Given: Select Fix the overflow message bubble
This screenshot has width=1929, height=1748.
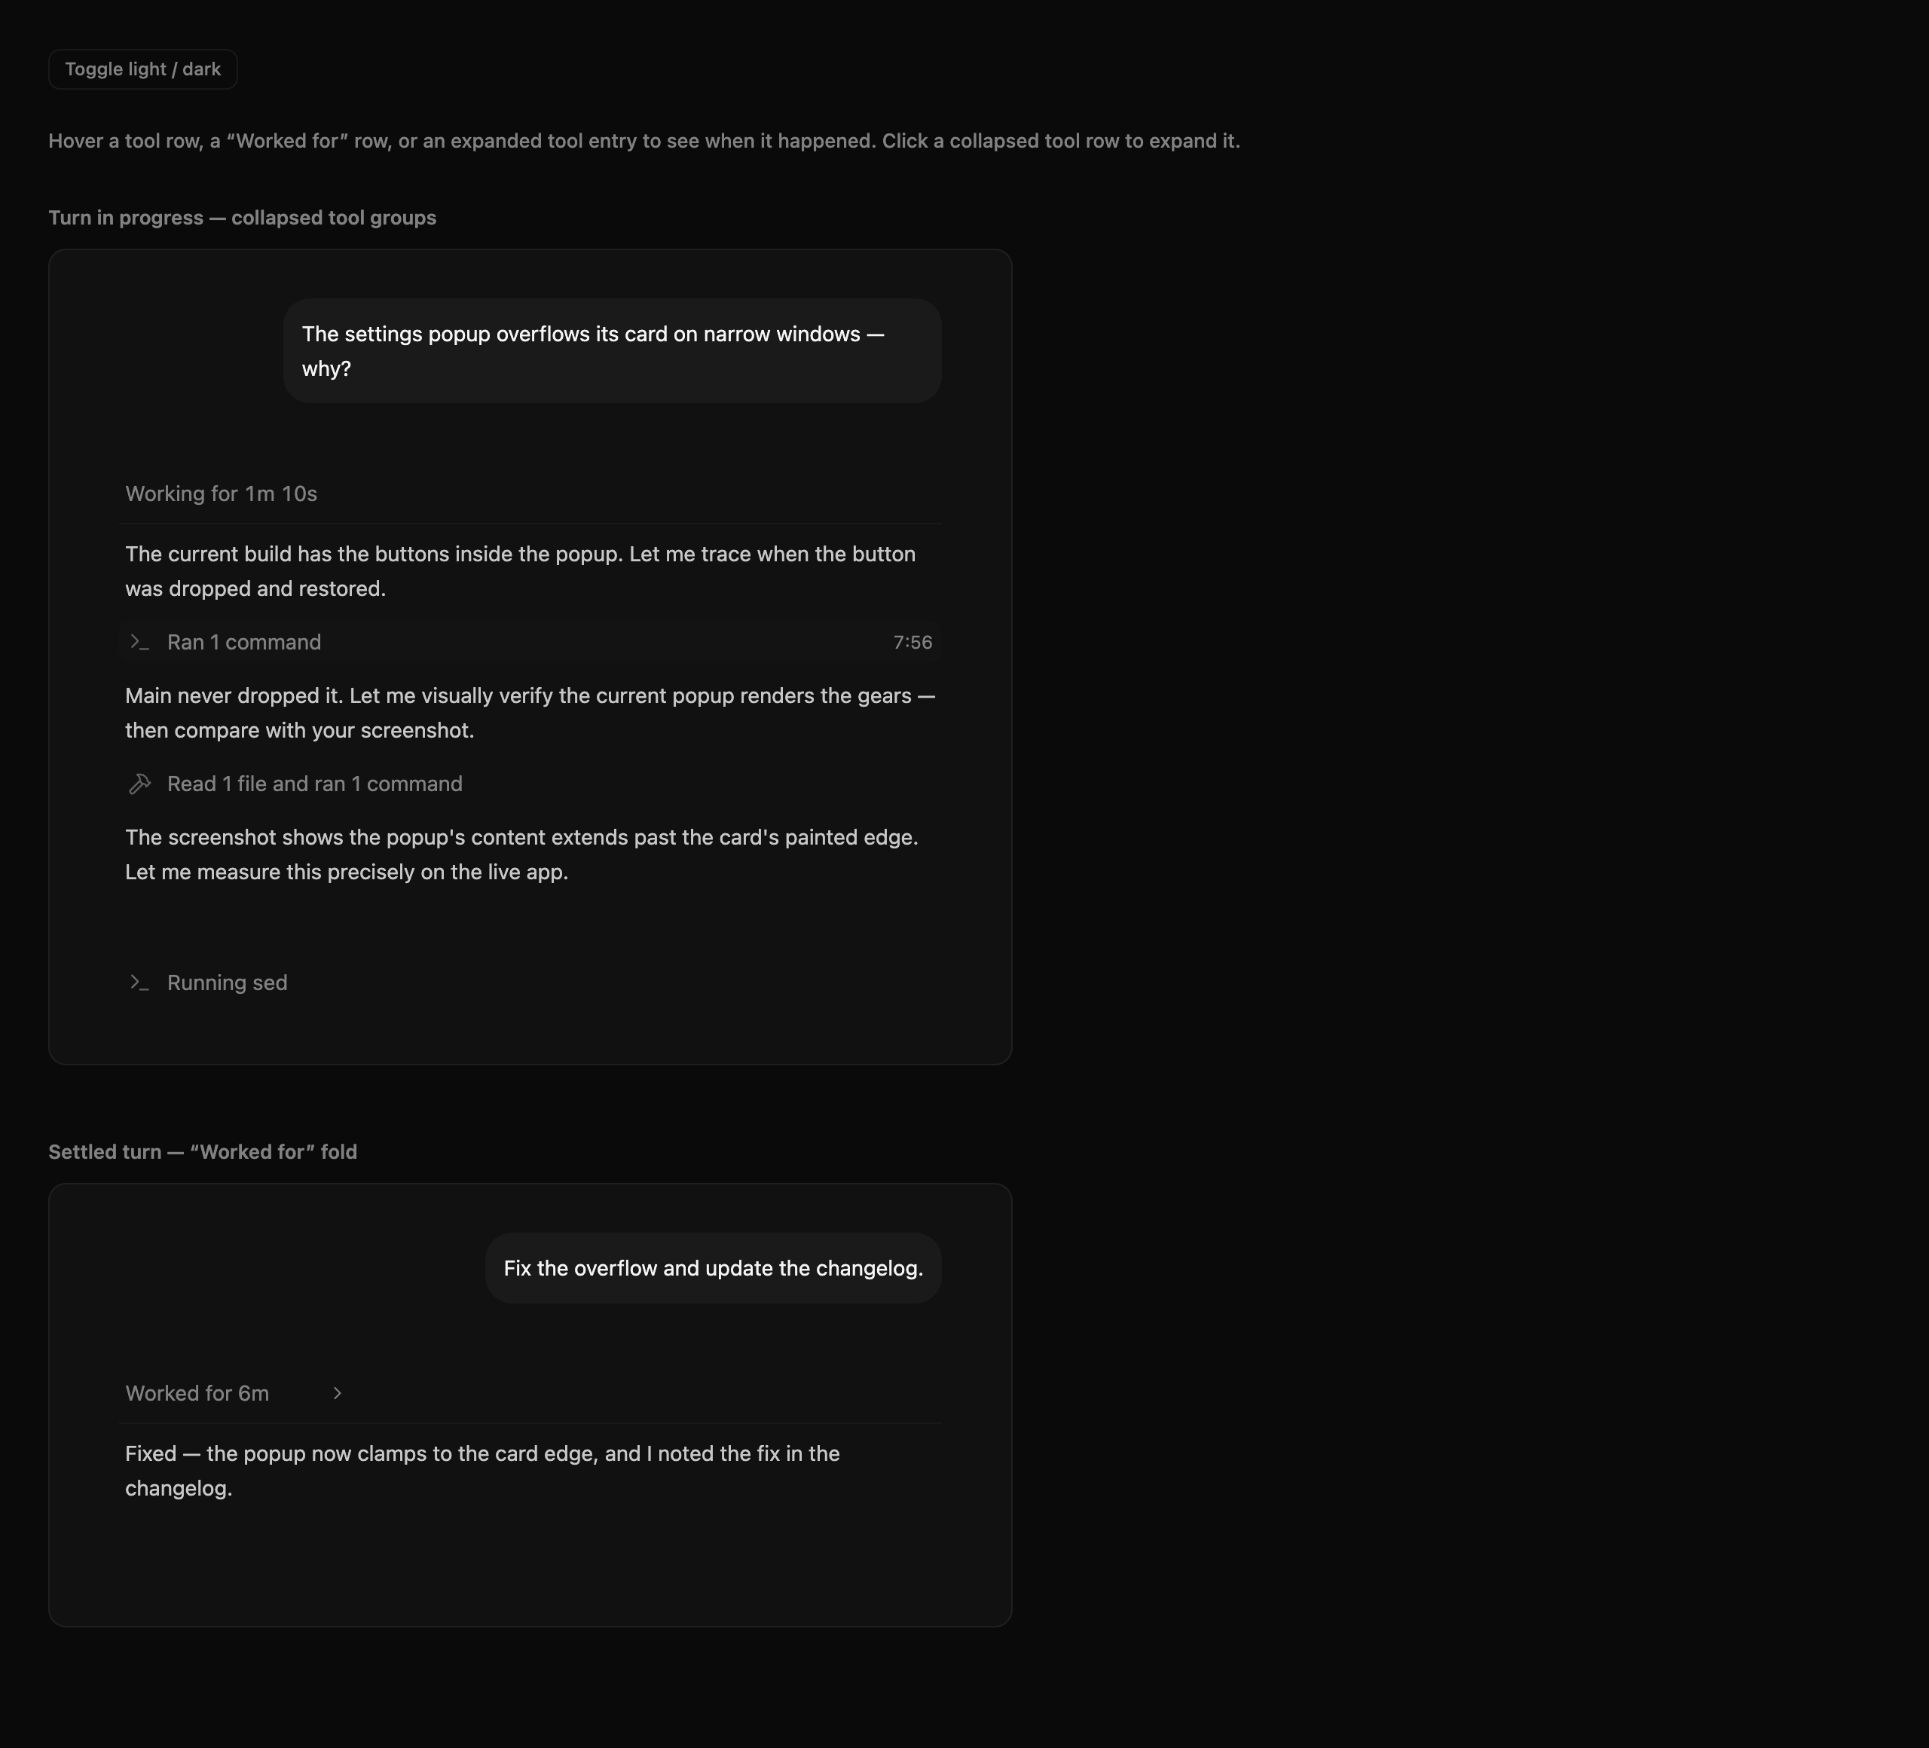Looking at the screenshot, I should [x=713, y=1269].
